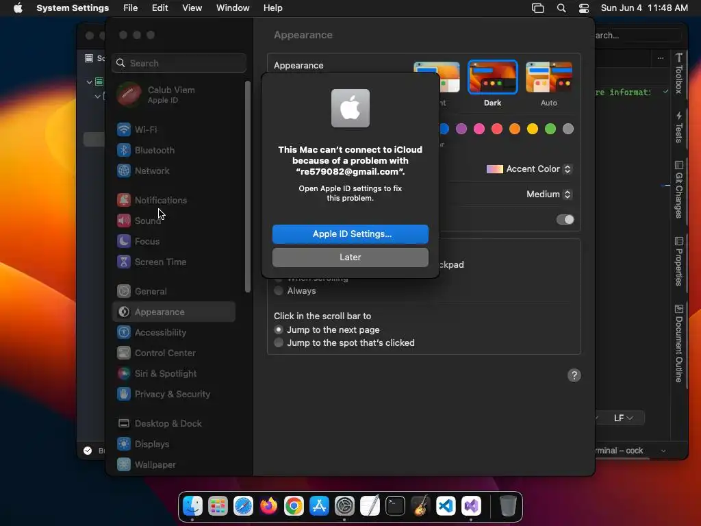701x526 pixels.
Task: Open Calub Viem Apple ID profile
Action: (173, 95)
